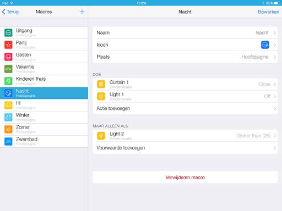
Task: Tap the Winter snowflake icon
Action: pyautogui.click(x=8, y=117)
